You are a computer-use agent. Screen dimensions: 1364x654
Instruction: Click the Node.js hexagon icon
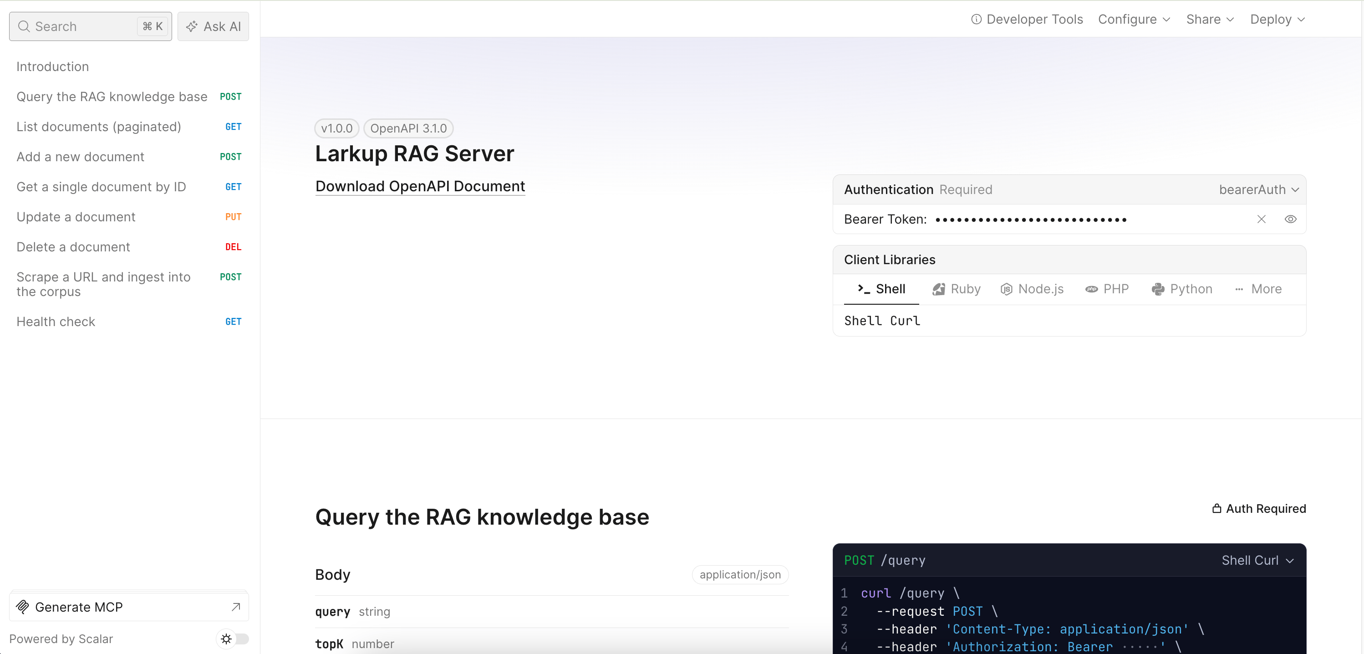1006,289
